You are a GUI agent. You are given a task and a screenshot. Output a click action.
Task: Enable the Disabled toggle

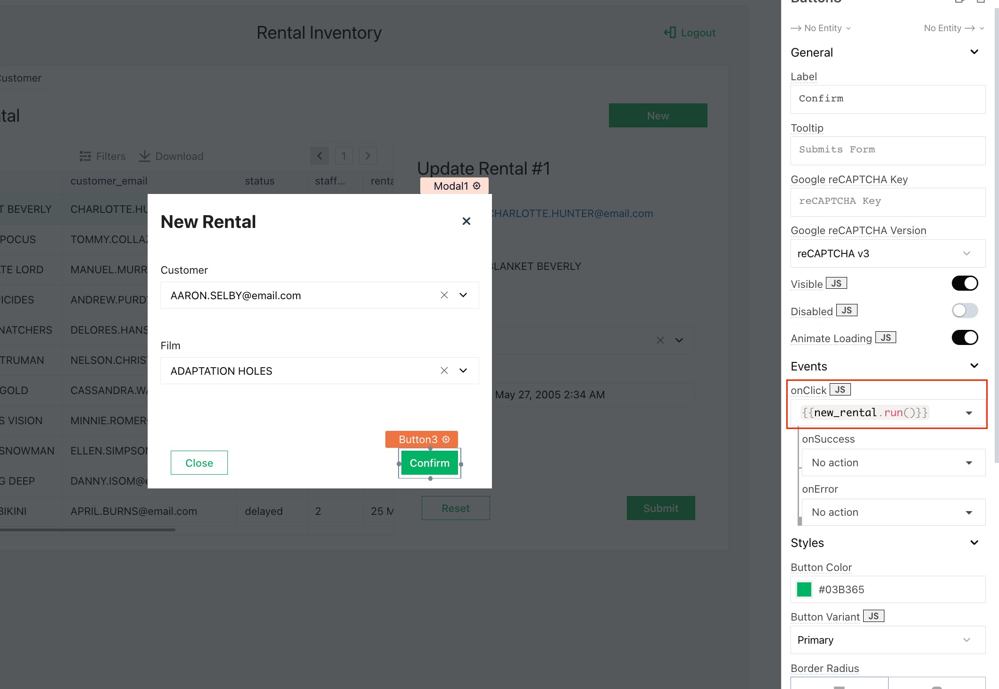964,311
